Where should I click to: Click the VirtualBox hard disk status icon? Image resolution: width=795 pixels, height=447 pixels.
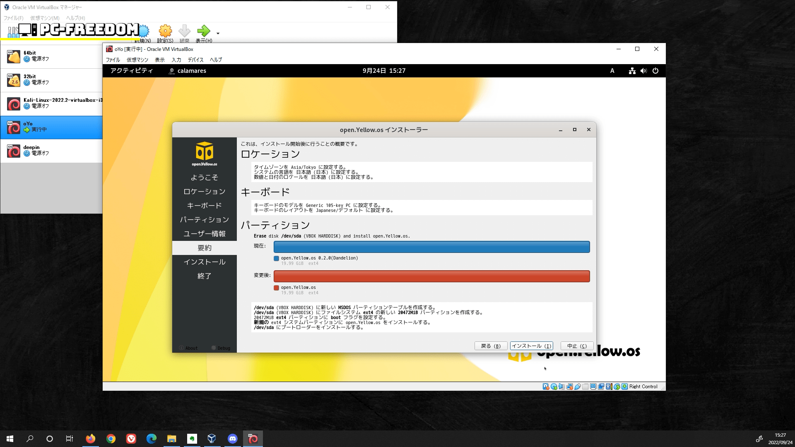coord(546,387)
